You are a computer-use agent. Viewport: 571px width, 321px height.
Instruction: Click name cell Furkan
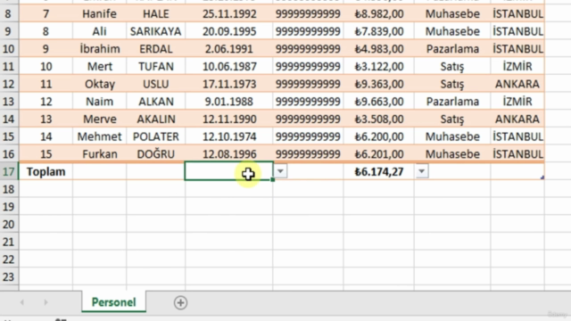[99, 154]
